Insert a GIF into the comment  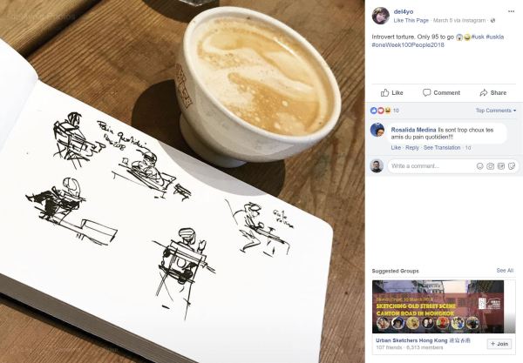[501, 166]
